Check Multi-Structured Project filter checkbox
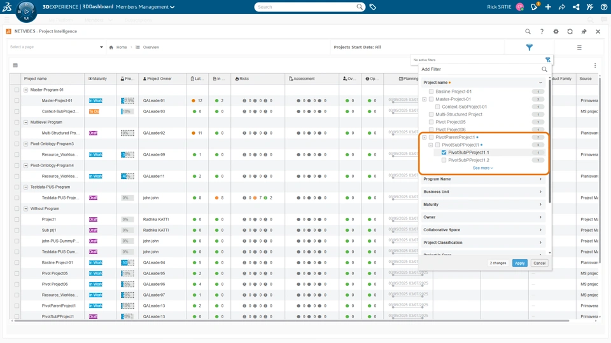This screenshot has width=611, height=343. [x=431, y=114]
